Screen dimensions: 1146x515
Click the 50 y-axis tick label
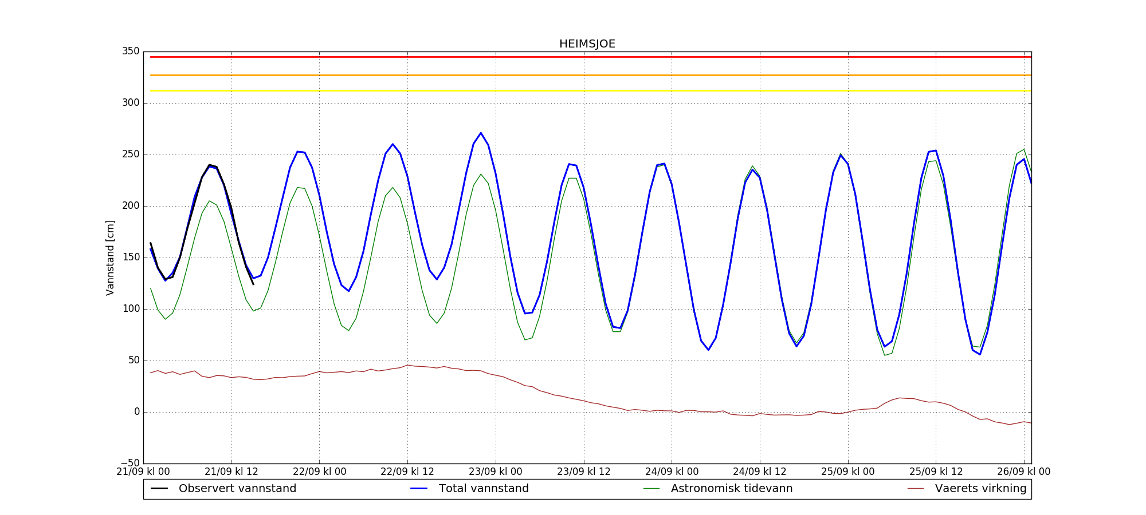click(133, 360)
